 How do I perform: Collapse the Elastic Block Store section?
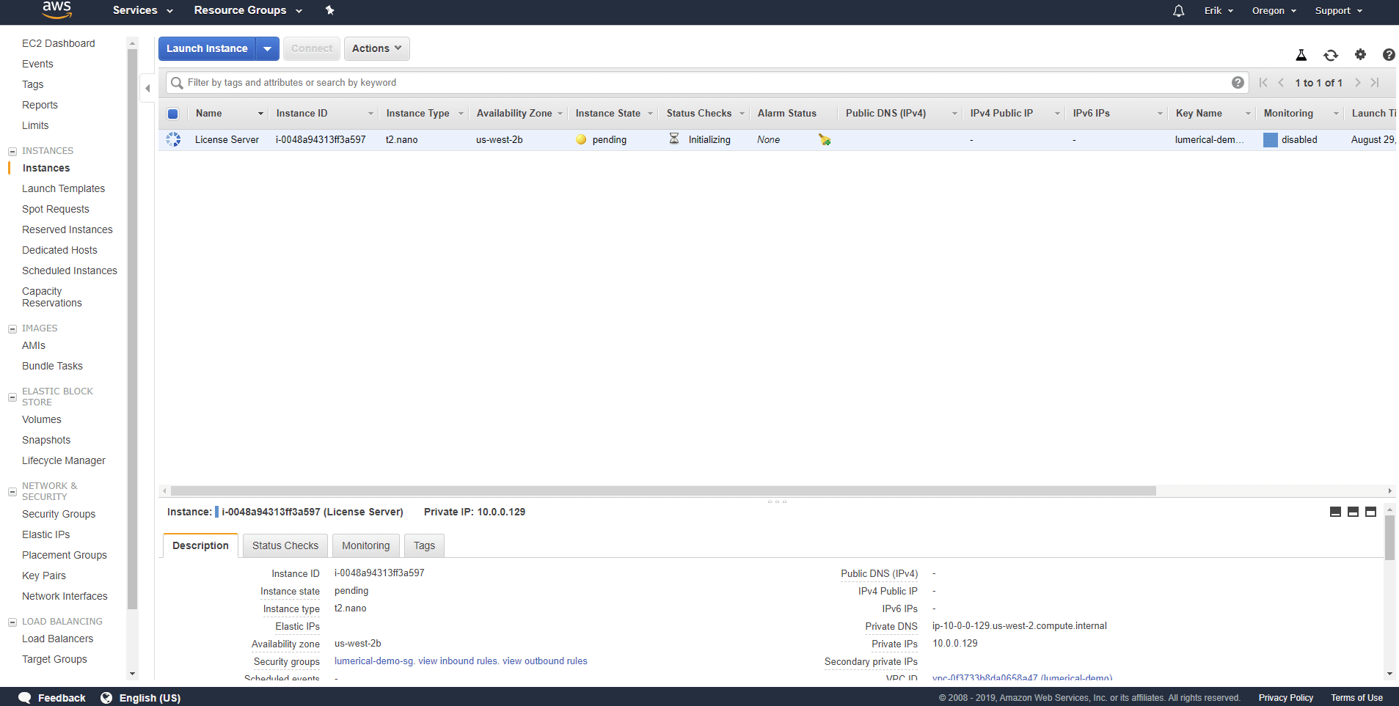[12, 397]
